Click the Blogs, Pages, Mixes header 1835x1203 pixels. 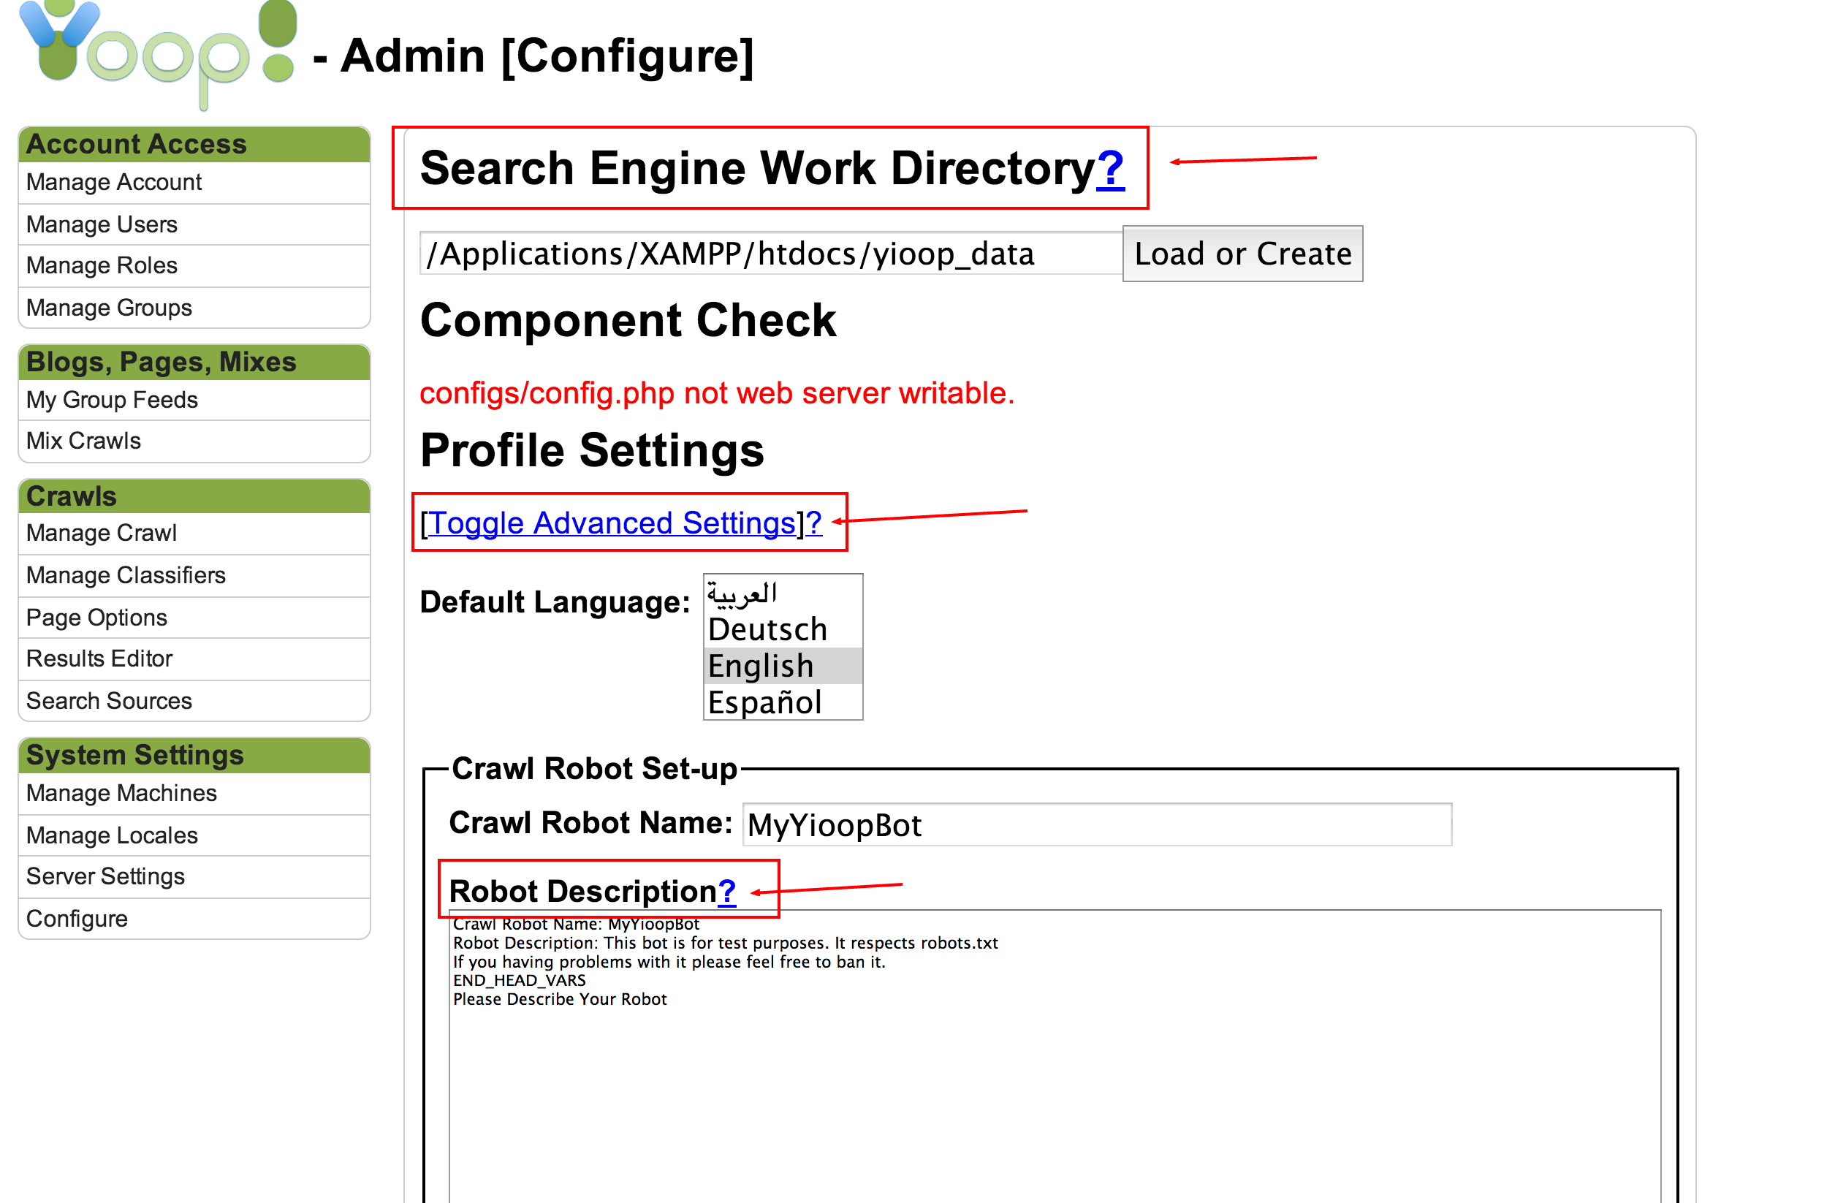tap(194, 362)
